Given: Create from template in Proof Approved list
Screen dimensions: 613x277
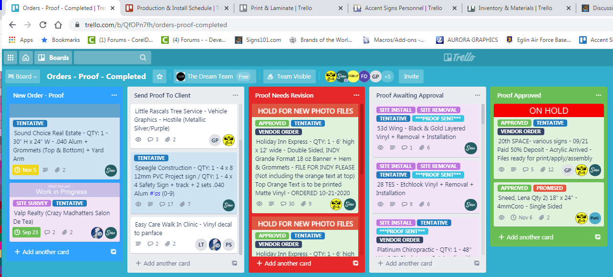Looking at the screenshot, I should pyautogui.click(x=598, y=237).
